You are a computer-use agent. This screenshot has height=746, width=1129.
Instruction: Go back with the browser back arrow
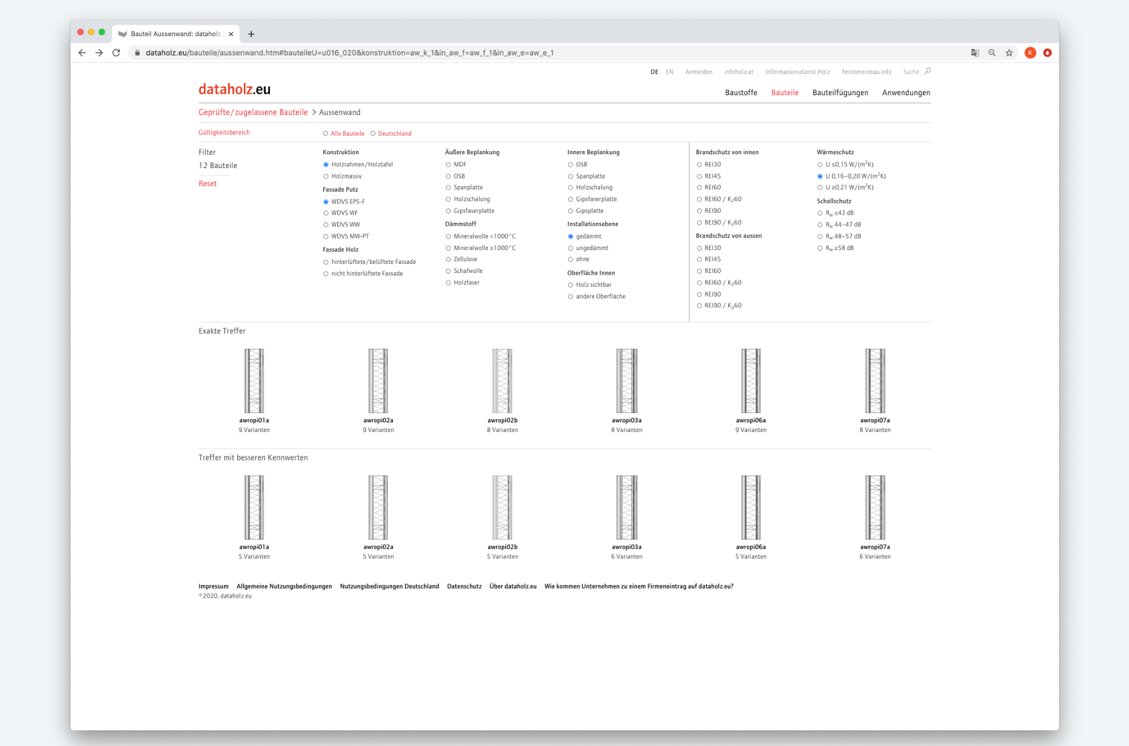83,53
